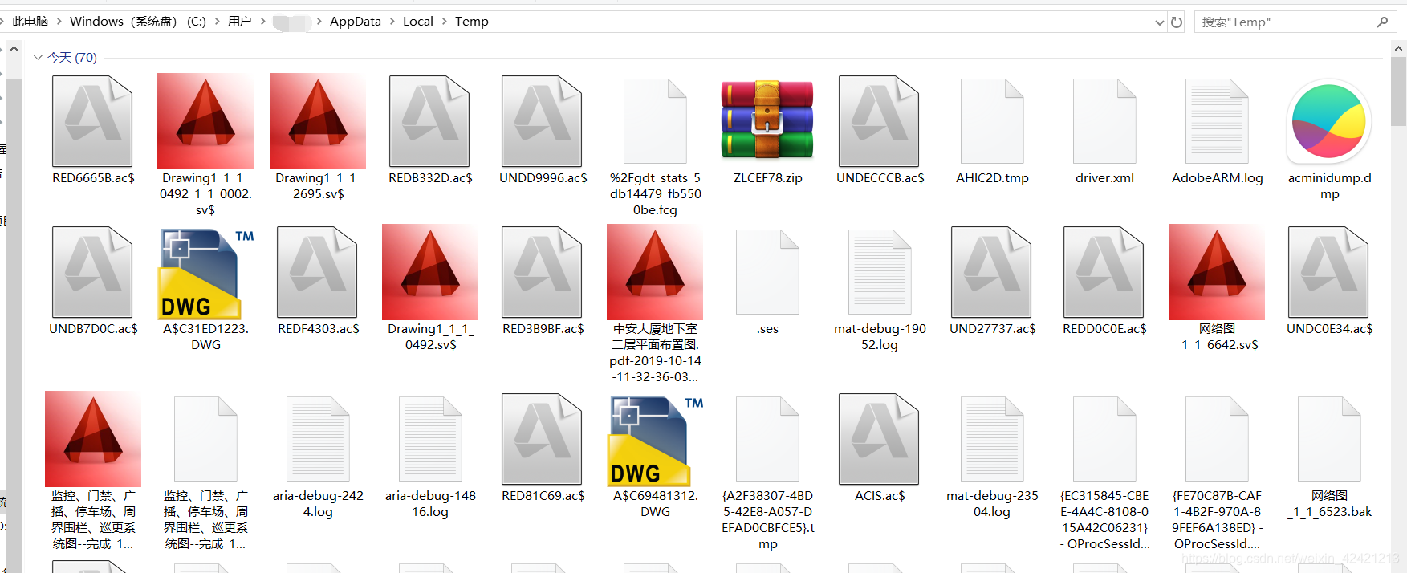The height and width of the screenshot is (573, 1407).
Task: Expand the chevron after 用户 in breadcrumb
Action: coord(262,22)
